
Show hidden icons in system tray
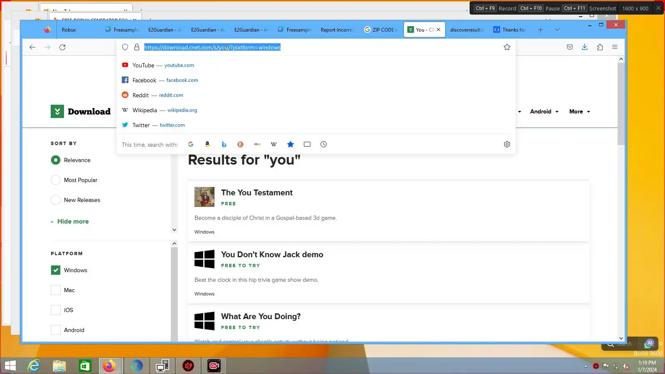point(586,366)
